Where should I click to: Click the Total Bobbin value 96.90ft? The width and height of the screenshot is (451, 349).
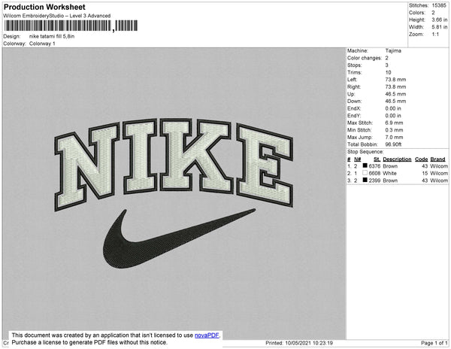pos(393,144)
